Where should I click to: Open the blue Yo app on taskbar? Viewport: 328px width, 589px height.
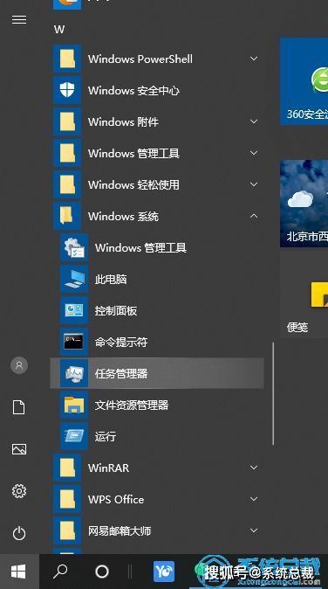click(164, 572)
